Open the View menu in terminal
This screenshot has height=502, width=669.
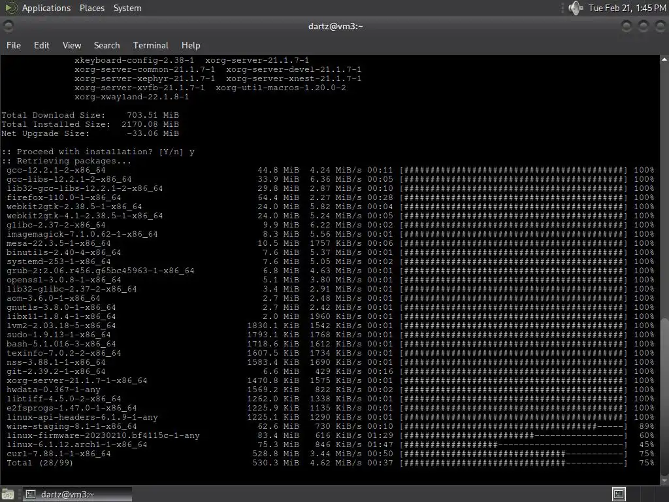72,45
